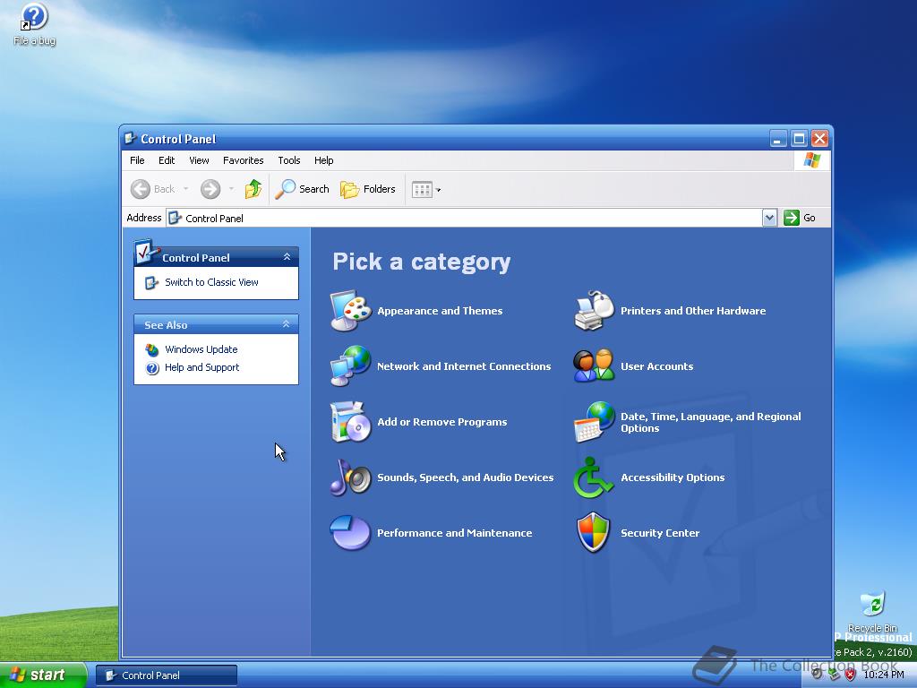Screen dimensions: 917x688
Task: Open the User Accounts people icon
Action: pyautogui.click(x=594, y=366)
